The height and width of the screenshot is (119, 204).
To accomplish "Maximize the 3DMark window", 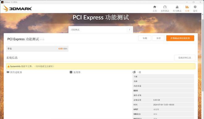I will [x=193, y=2].
